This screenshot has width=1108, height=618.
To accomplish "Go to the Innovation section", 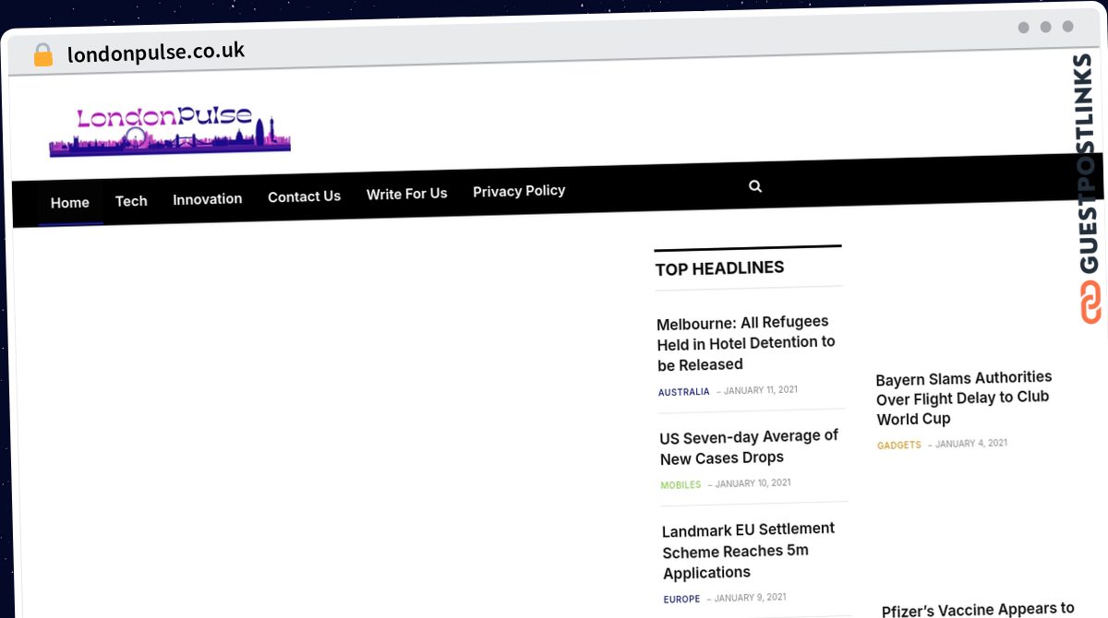I will 208,199.
